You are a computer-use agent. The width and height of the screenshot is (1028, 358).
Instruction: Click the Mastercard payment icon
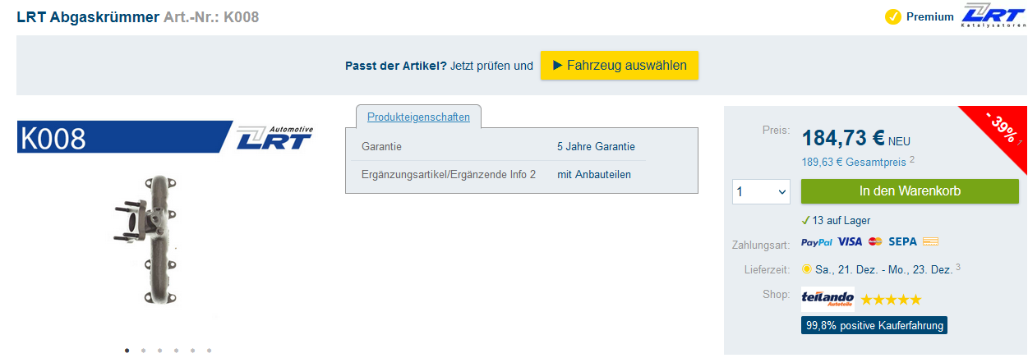pyautogui.click(x=875, y=242)
